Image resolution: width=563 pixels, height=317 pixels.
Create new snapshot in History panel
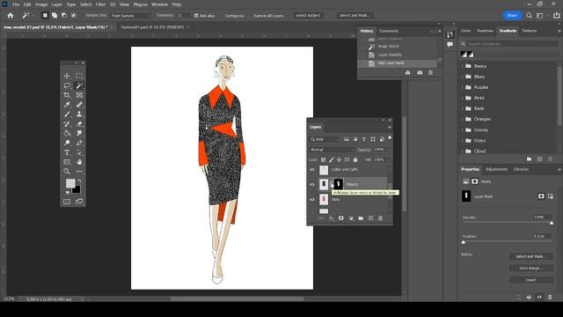click(420, 72)
